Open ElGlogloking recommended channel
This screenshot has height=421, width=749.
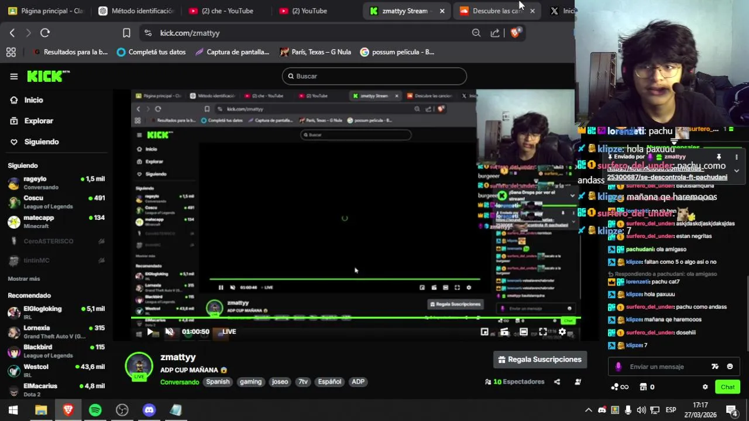click(x=56, y=313)
